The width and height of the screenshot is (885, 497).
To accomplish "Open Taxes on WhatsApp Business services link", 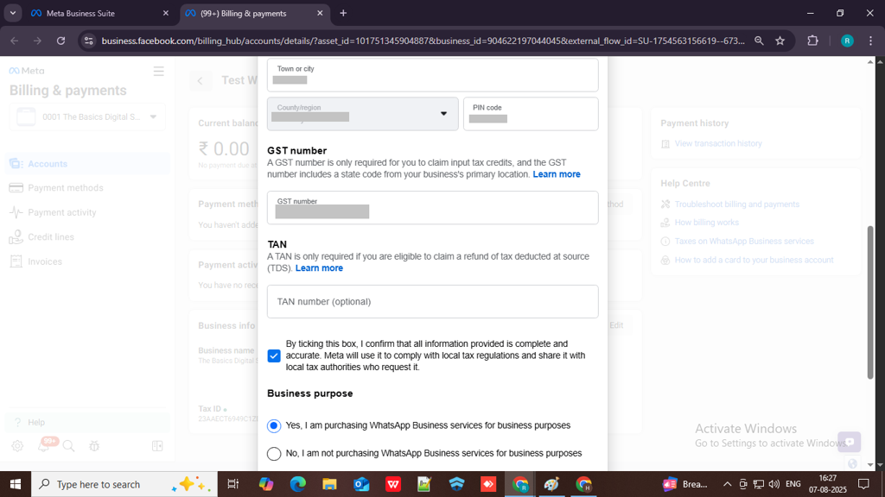I will pyautogui.click(x=744, y=242).
